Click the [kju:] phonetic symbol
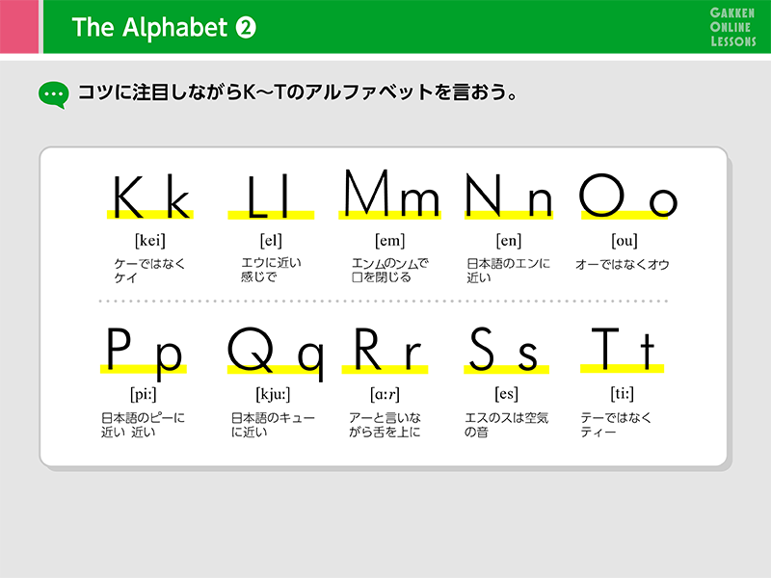Viewport: 771px width, 578px height. coord(273,394)
